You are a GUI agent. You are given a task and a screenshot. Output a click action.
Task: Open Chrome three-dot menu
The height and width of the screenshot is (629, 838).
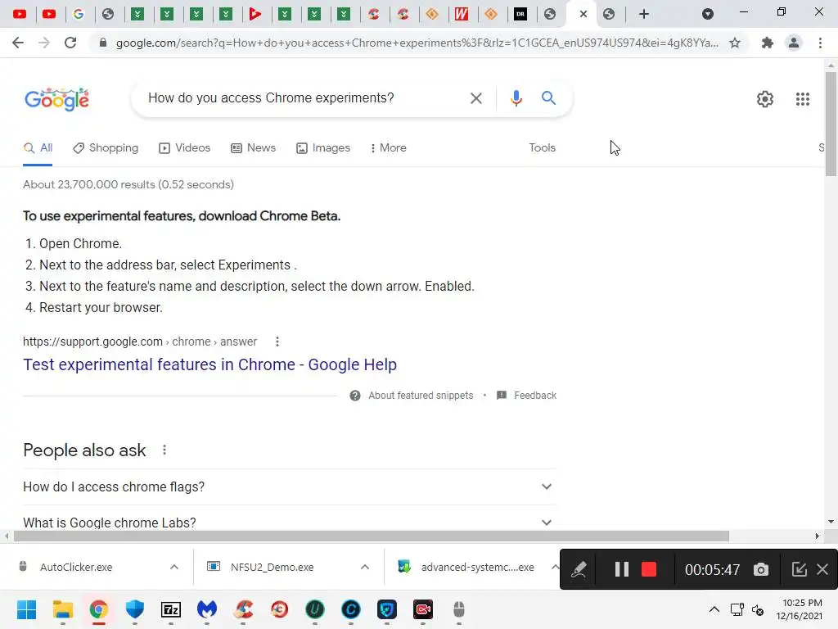[820, 43]
